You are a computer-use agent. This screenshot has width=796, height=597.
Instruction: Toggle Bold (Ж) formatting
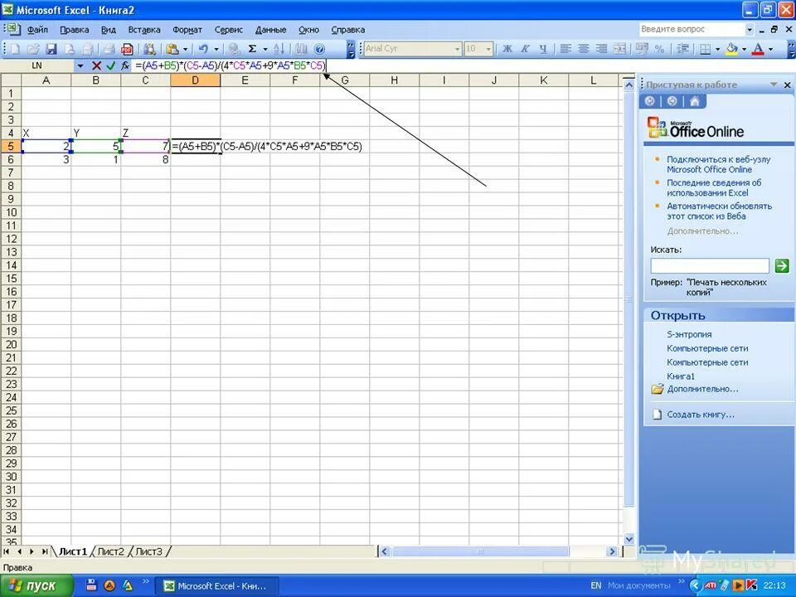pos(507,49)
